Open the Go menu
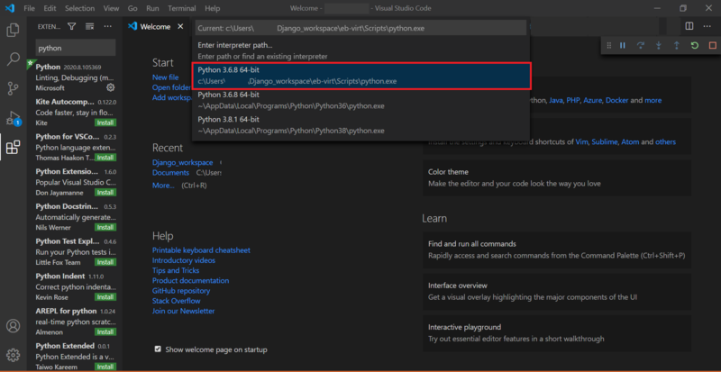 pyautogui.click(x=132, y=8)
